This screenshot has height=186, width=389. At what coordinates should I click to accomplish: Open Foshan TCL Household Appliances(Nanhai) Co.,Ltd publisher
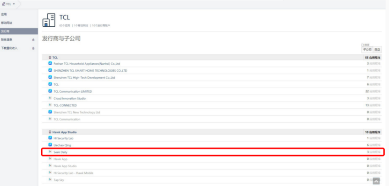87,64
